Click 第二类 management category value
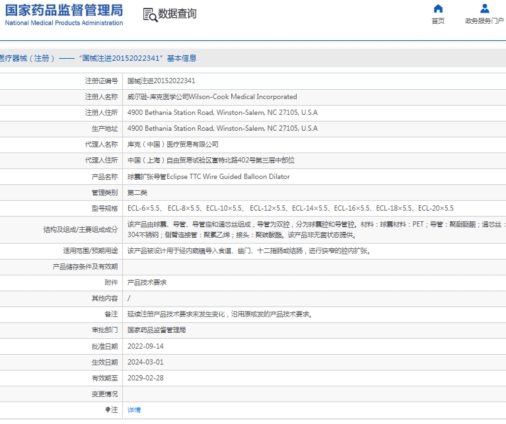 (x=137, y=193)
